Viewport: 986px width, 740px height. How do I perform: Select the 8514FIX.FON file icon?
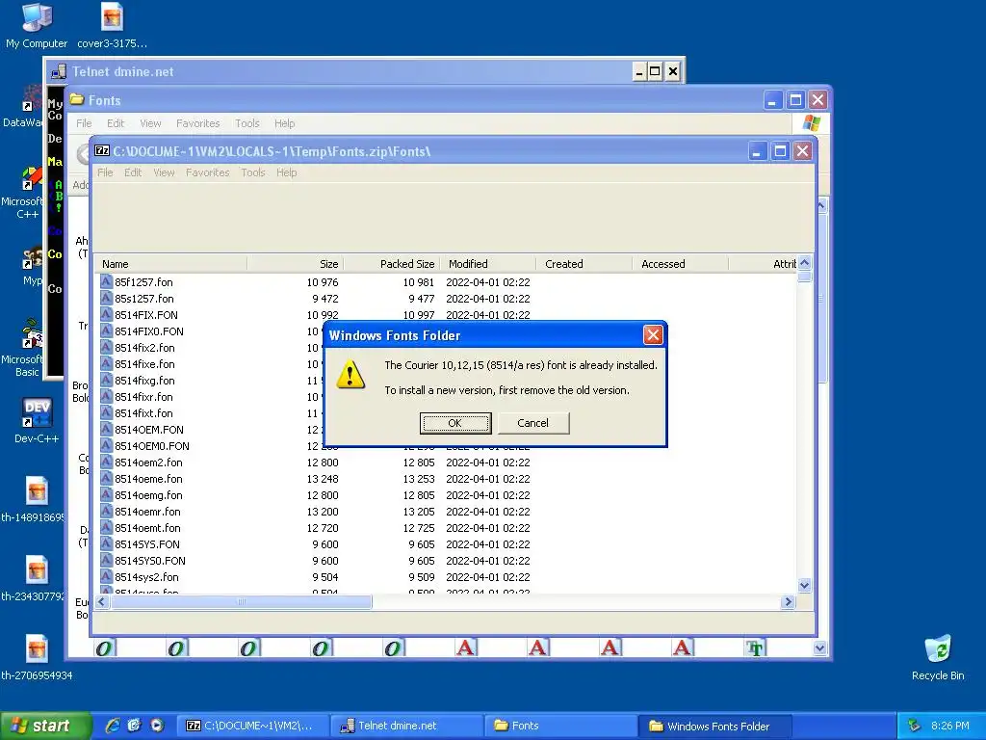click(x=106, y=315)
